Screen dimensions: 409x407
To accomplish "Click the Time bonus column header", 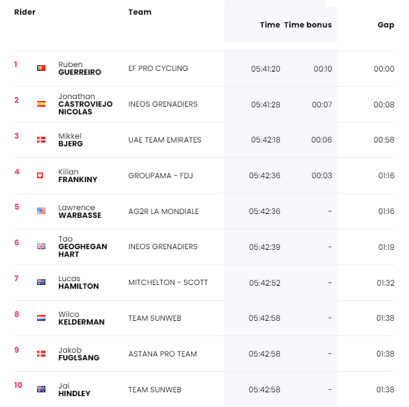I will pyautogui.click(x=308, y=25).
